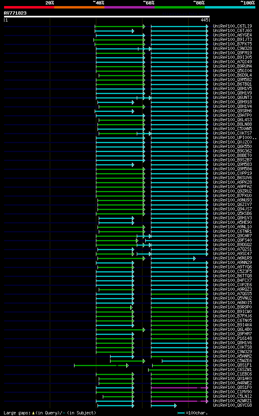This screenshot has height=416, width=259.
Task: Click subject name UniRef100_Q9M583
Action: click(233, 165)
